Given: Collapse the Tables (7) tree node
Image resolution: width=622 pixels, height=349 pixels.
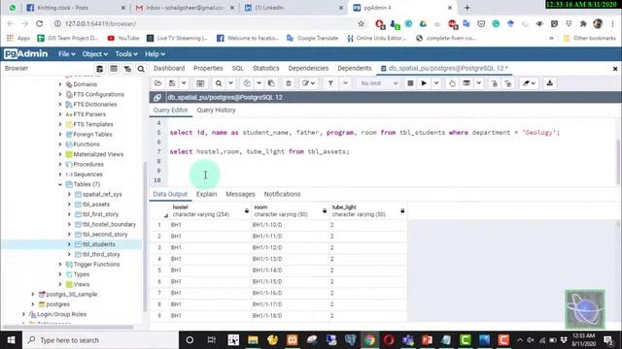Looking at the screenshot, I should (x=60, y=184).
